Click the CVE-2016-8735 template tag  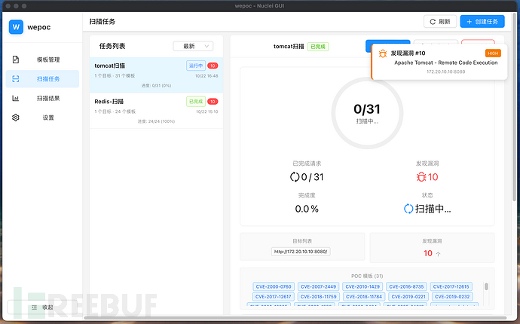tap(406, 286)
